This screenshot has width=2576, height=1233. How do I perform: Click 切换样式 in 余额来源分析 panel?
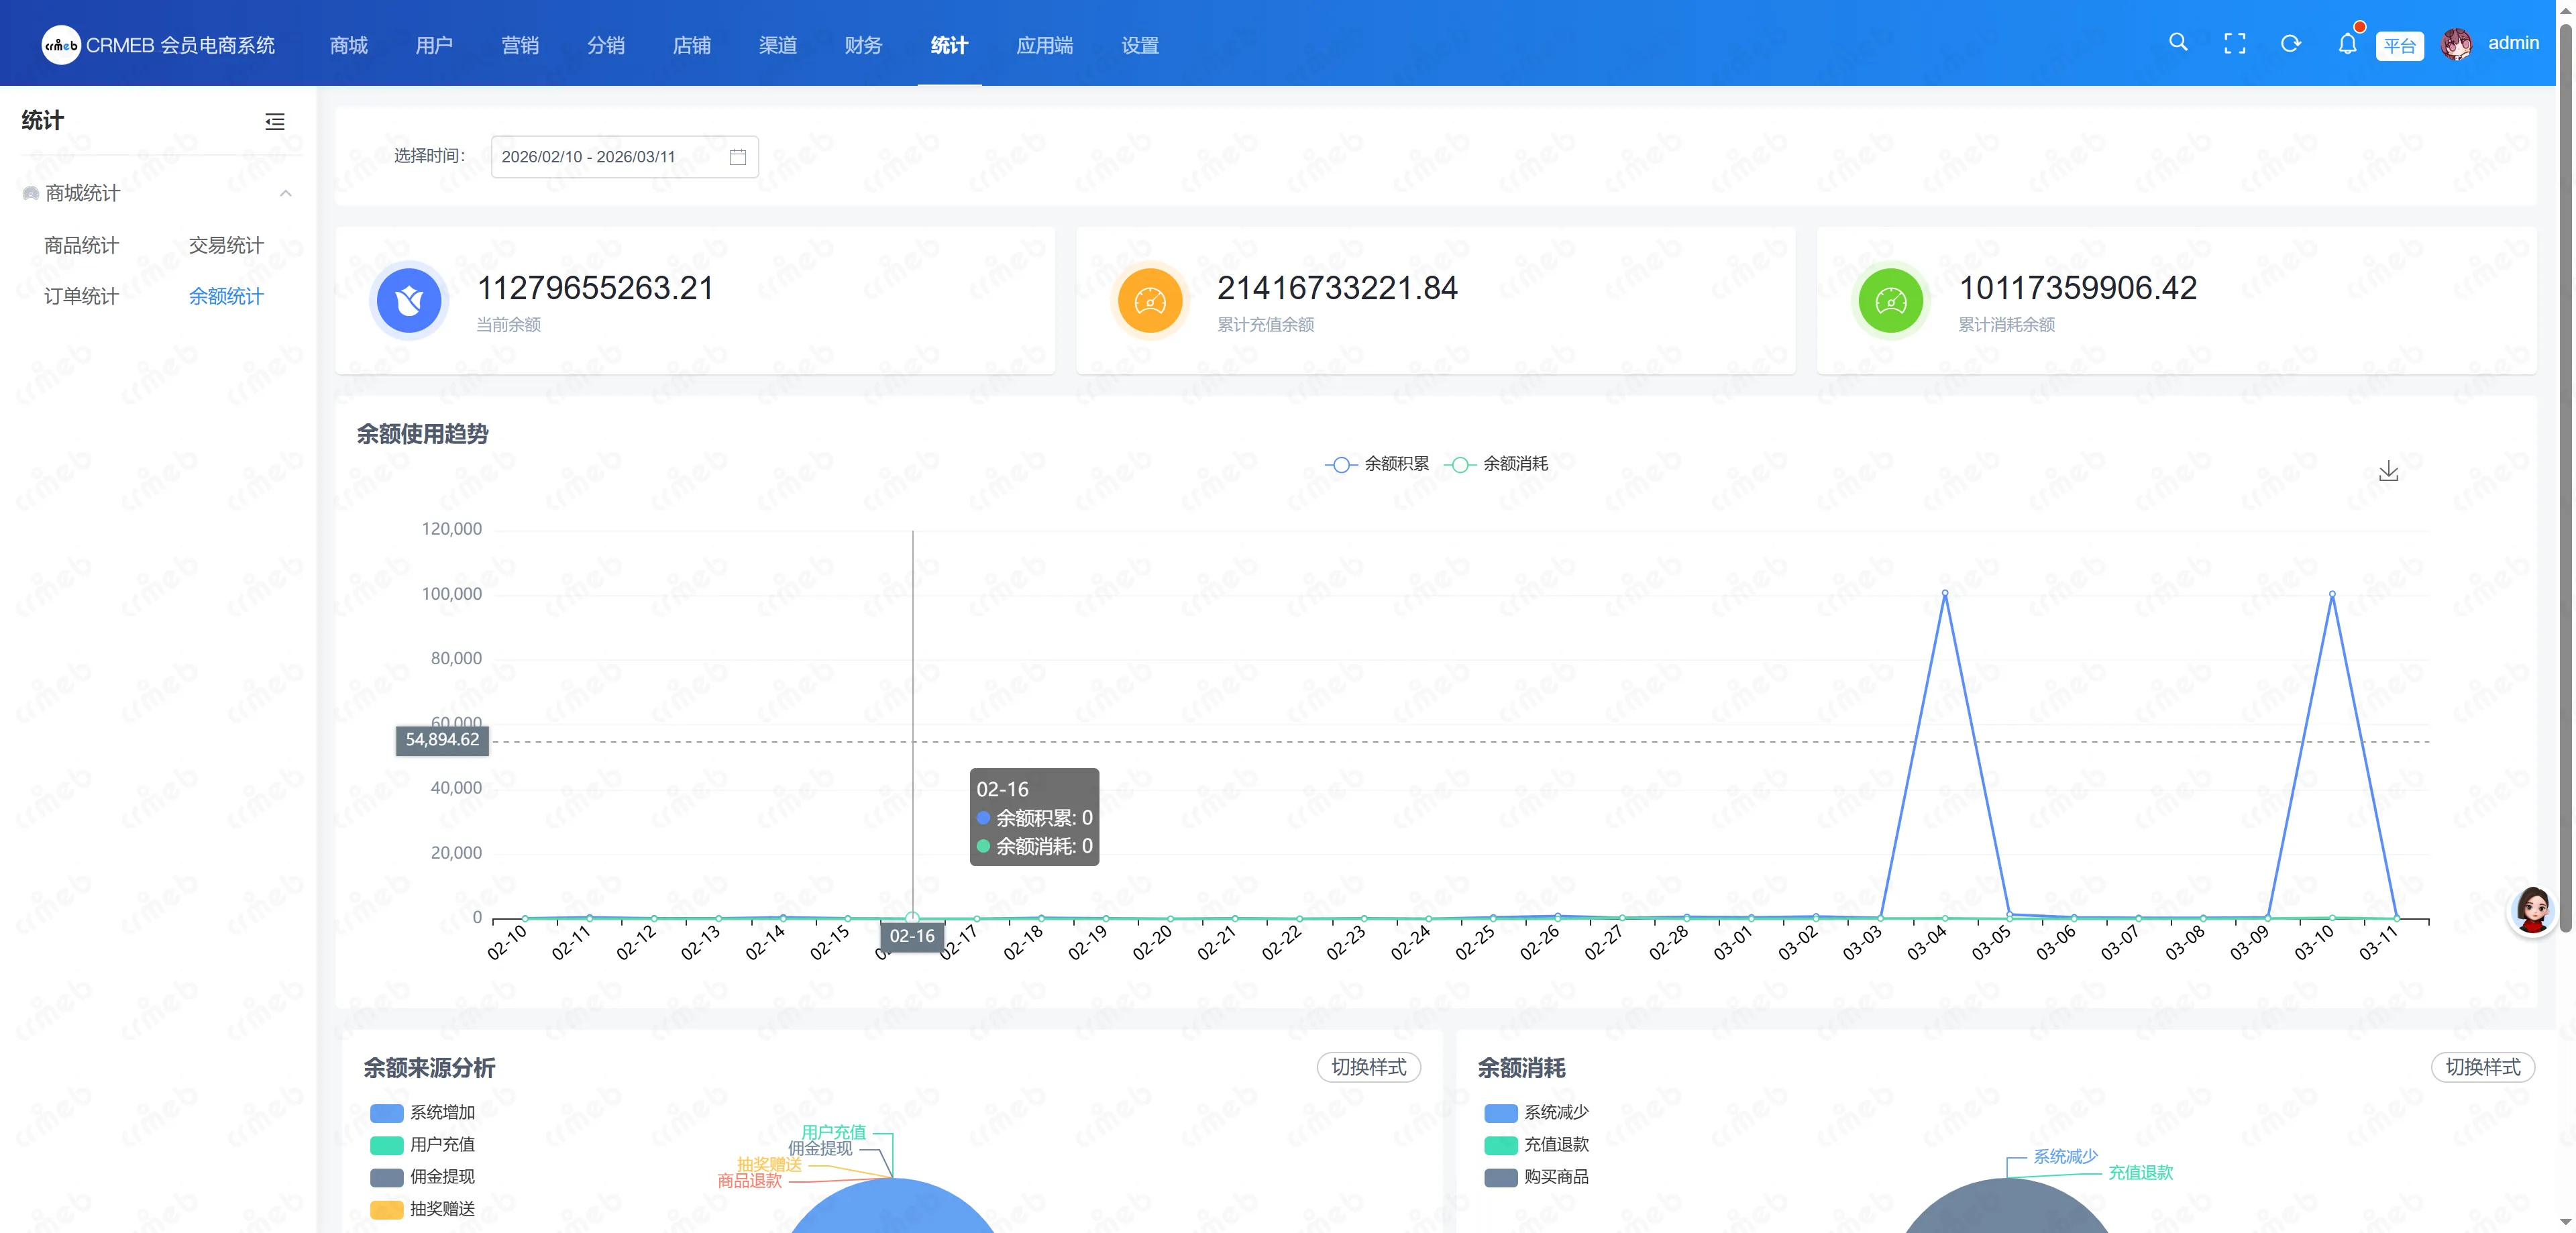1369,1067
